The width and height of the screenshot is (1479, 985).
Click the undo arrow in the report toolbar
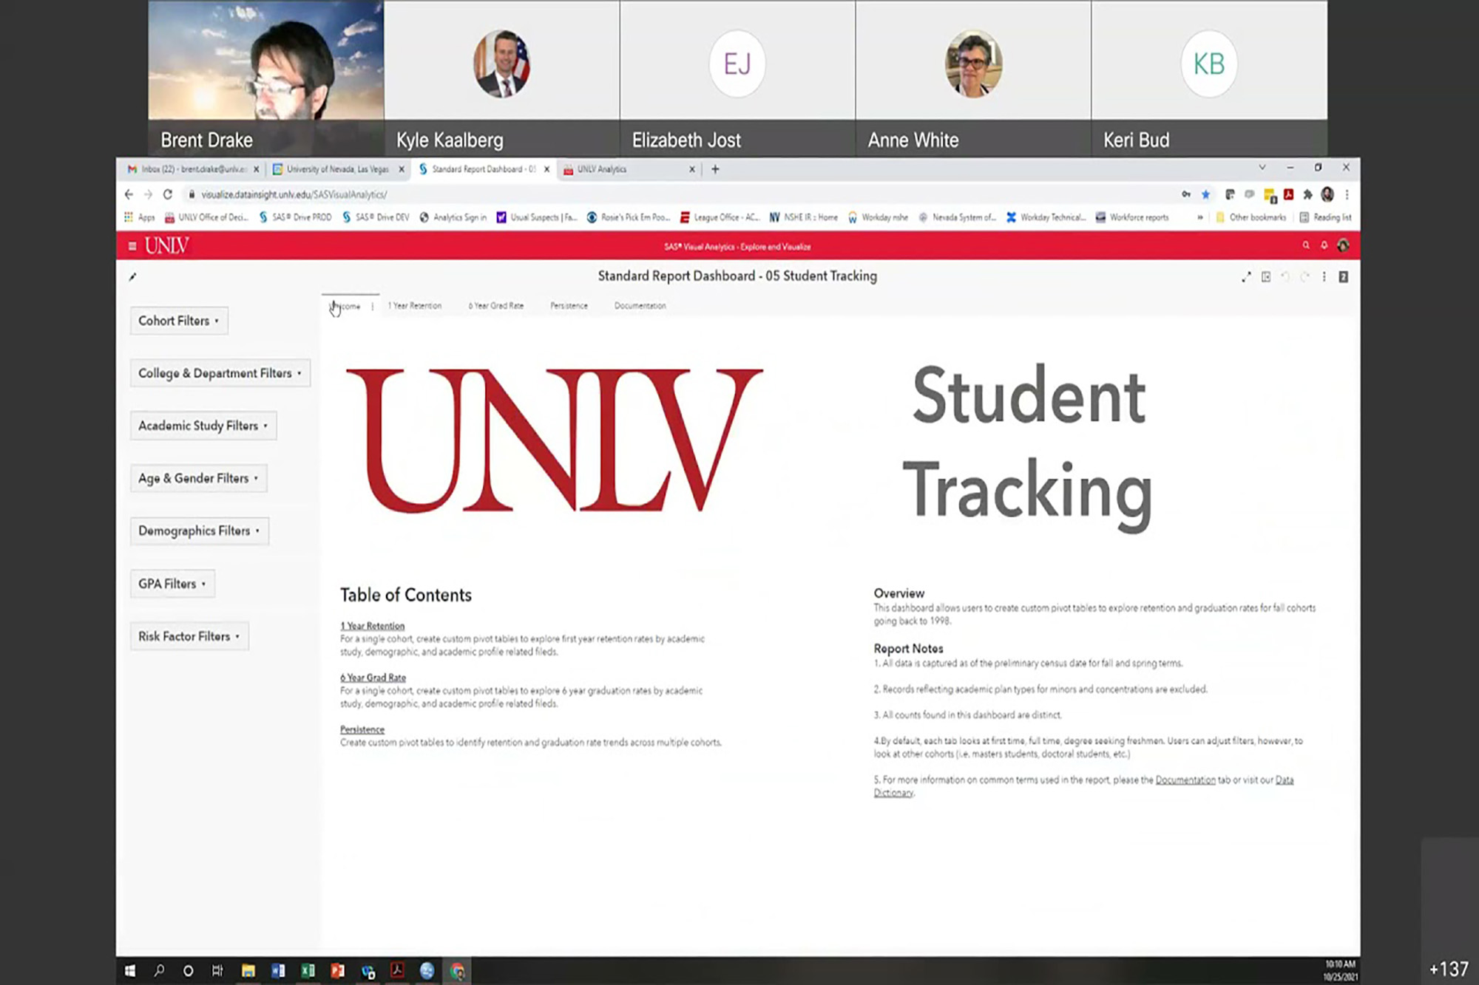pyautogui.click(x=1285, y=277)
